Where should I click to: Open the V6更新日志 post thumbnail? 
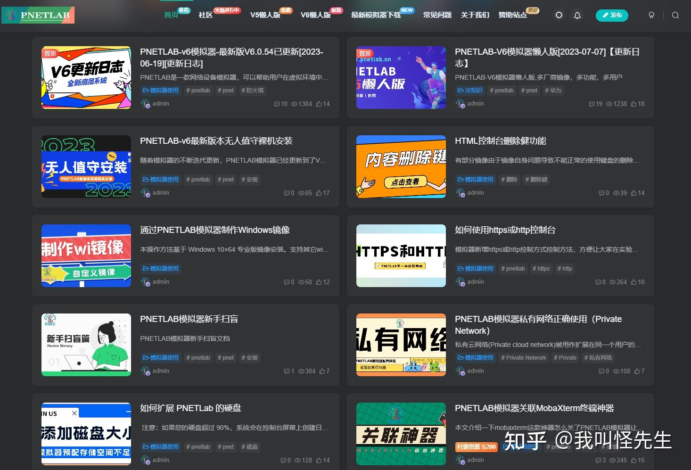point(86,77)
